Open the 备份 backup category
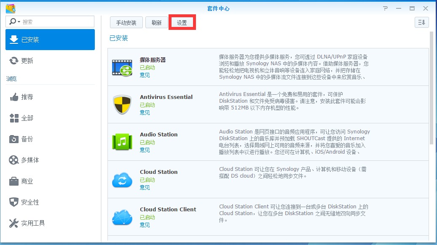The width and height of the screenshot is (437, 245). tap(50, 139)
